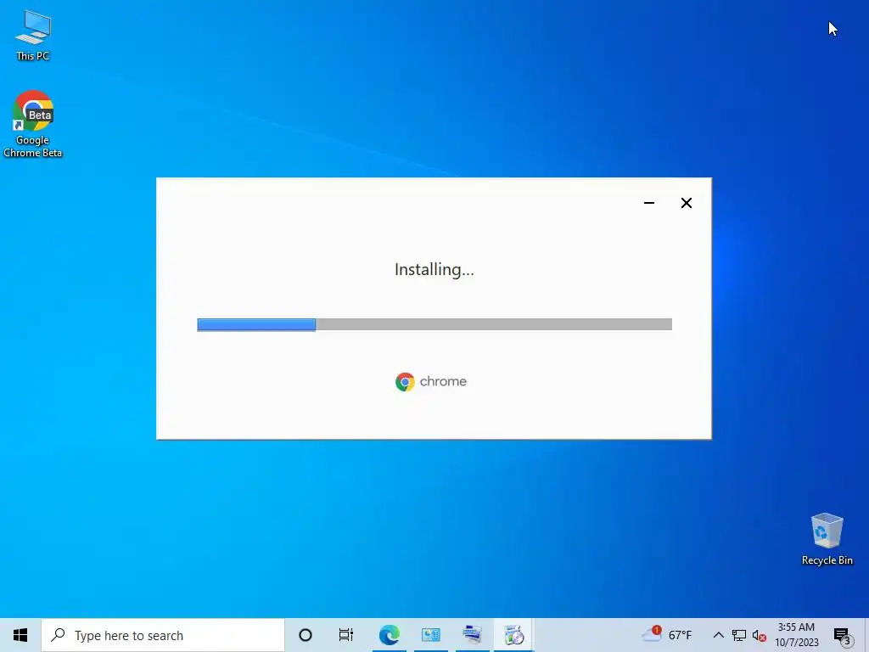Select the Recycle Bin icon
Image resolution: width=869 pixels, height=652 pixels.
click(827, 538)
